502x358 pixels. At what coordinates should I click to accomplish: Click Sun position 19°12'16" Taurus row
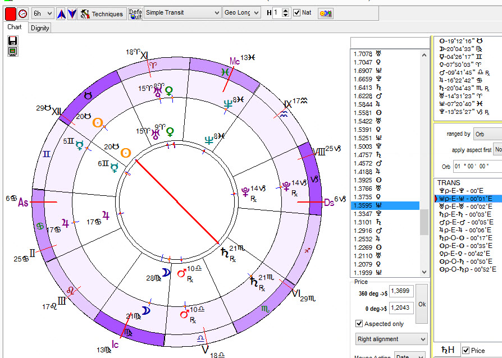(x=461, y=41)
